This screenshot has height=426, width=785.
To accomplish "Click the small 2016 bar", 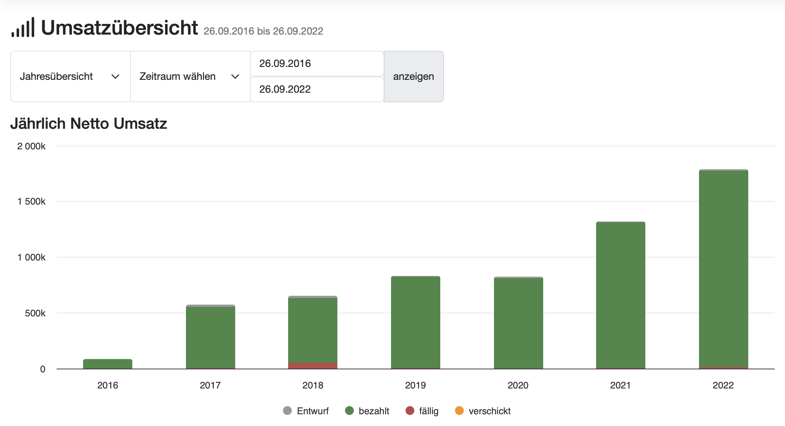I will click(108, 364).
